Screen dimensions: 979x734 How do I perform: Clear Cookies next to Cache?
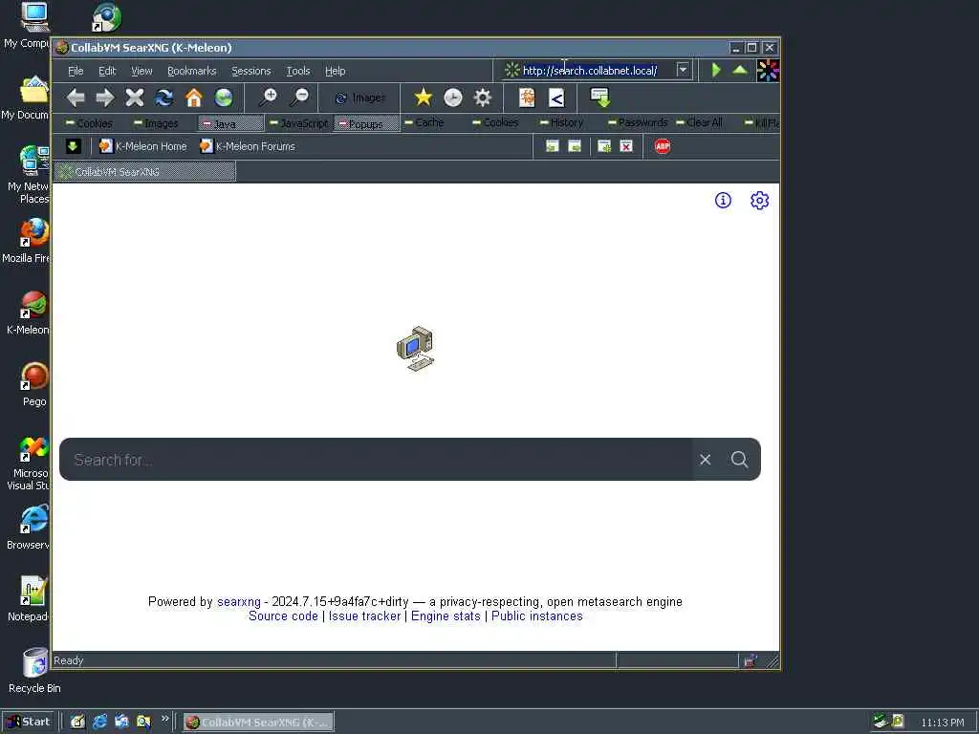pyautogui.click(x=496, y=122)
